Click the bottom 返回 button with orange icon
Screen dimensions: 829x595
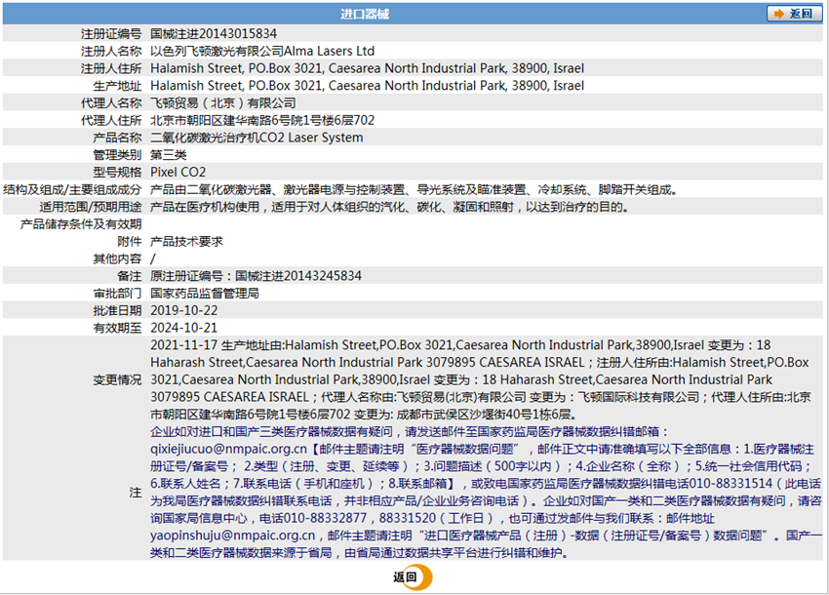(413, 577)
